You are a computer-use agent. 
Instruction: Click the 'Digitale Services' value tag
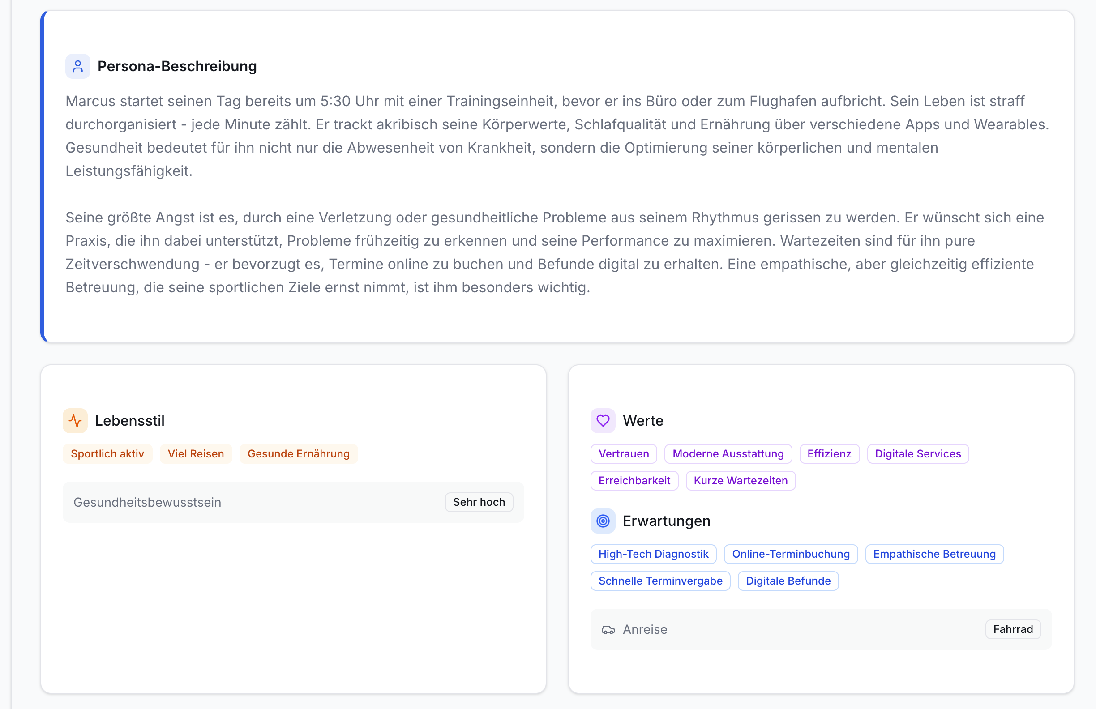pyautogui.click(x=918, y=453)
